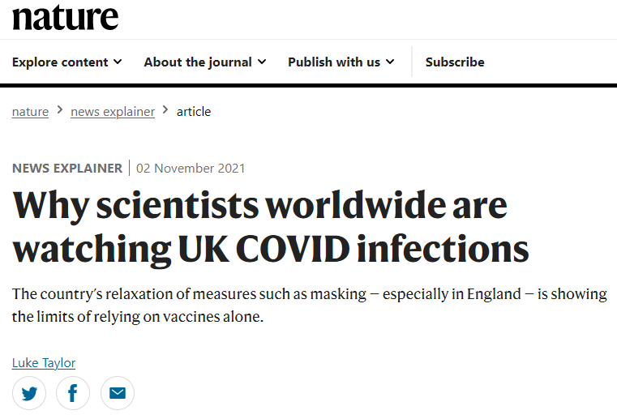The height and width of the screenshot is (419, 617).
Task: Click chevron next to Explore content
Action: (118, 62)
